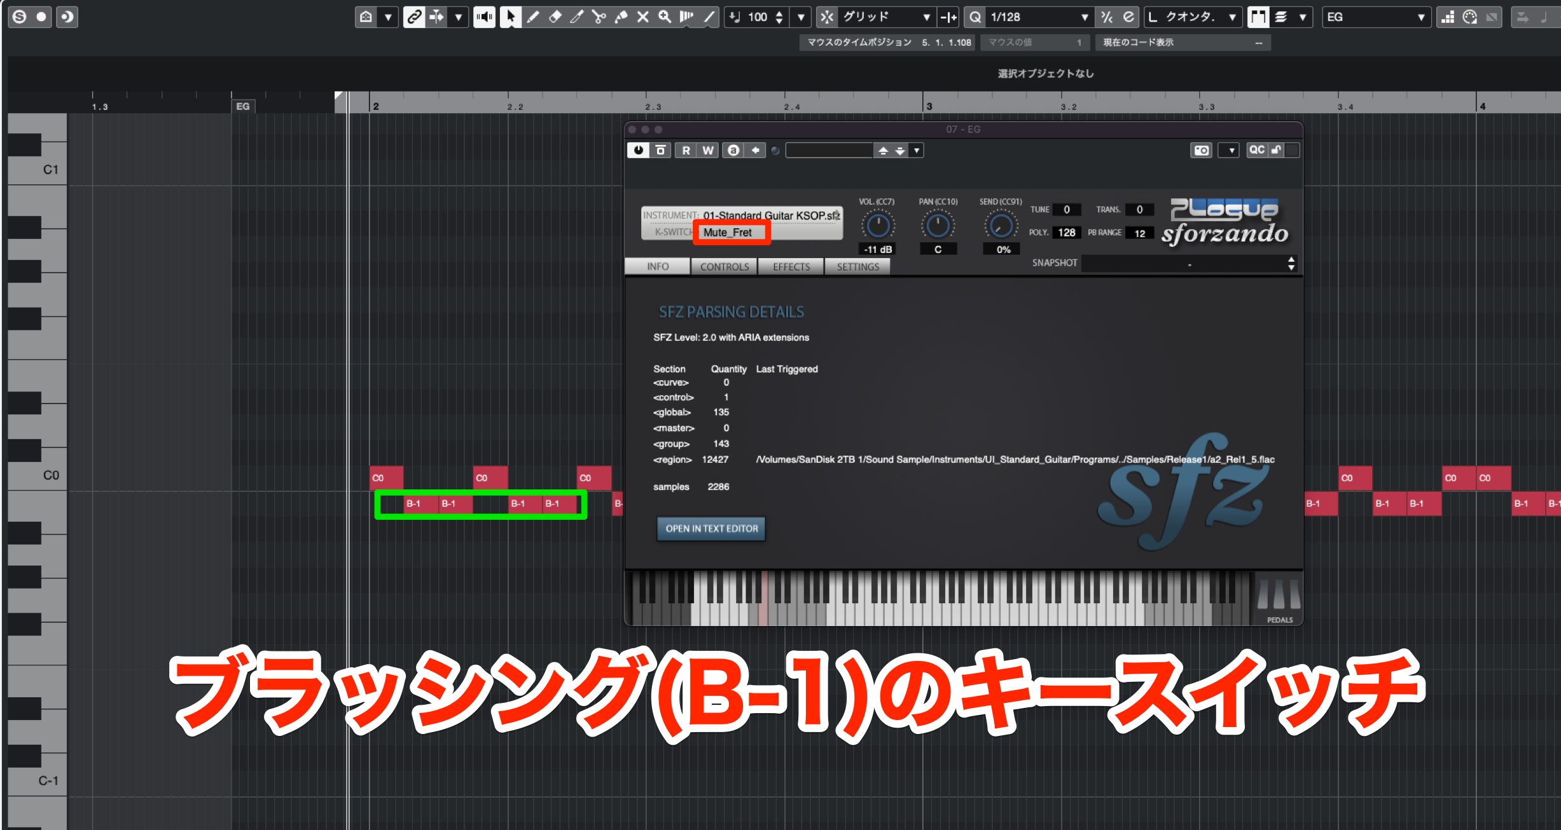
Task: Load next preset down arrow
Action: click(899, 150)
